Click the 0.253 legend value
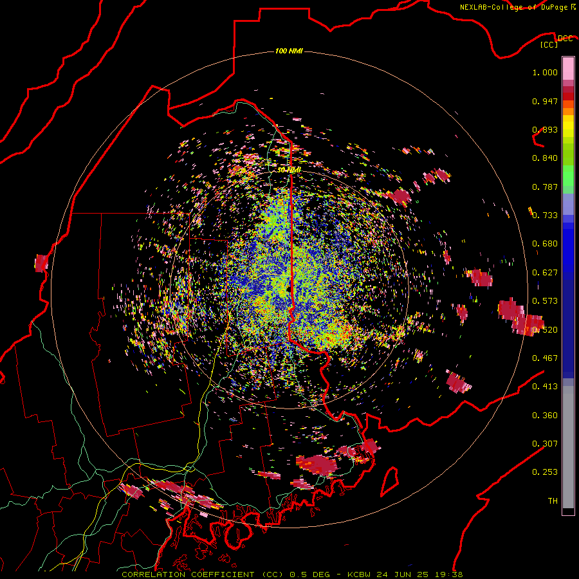The height and width of the screenshot is (579, 579). pyautogui.click(x=545, y=472)
